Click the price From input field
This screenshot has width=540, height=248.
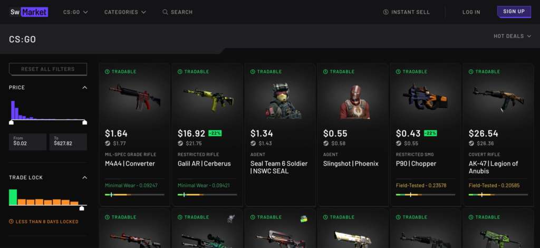(27, 142)
